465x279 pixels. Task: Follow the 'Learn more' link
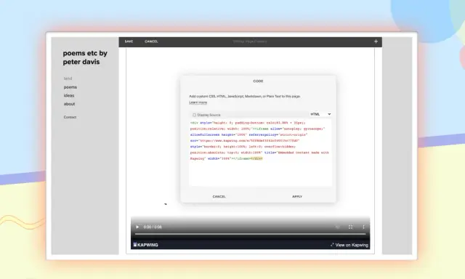[x=198, y=102]
